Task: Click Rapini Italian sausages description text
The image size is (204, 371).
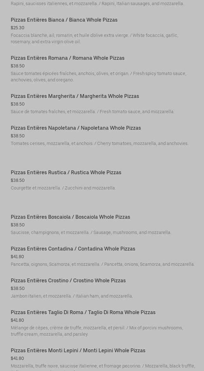Action: pyautogui.click(x=97, y=3)
